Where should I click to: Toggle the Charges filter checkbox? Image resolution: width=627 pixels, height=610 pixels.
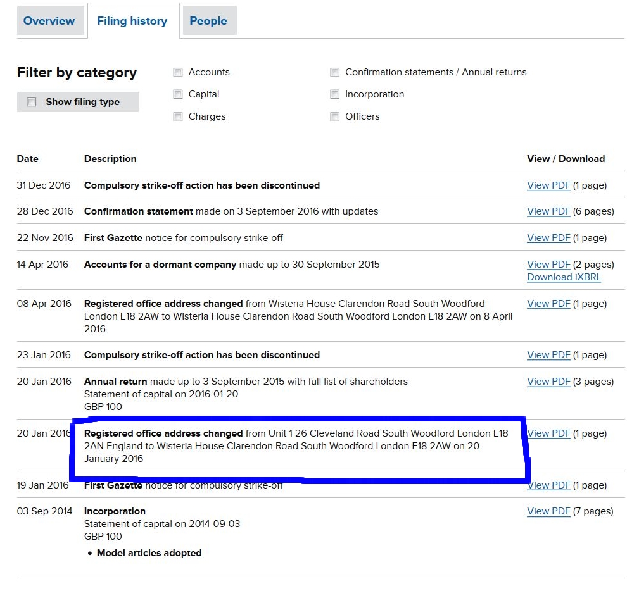[178, 116]
